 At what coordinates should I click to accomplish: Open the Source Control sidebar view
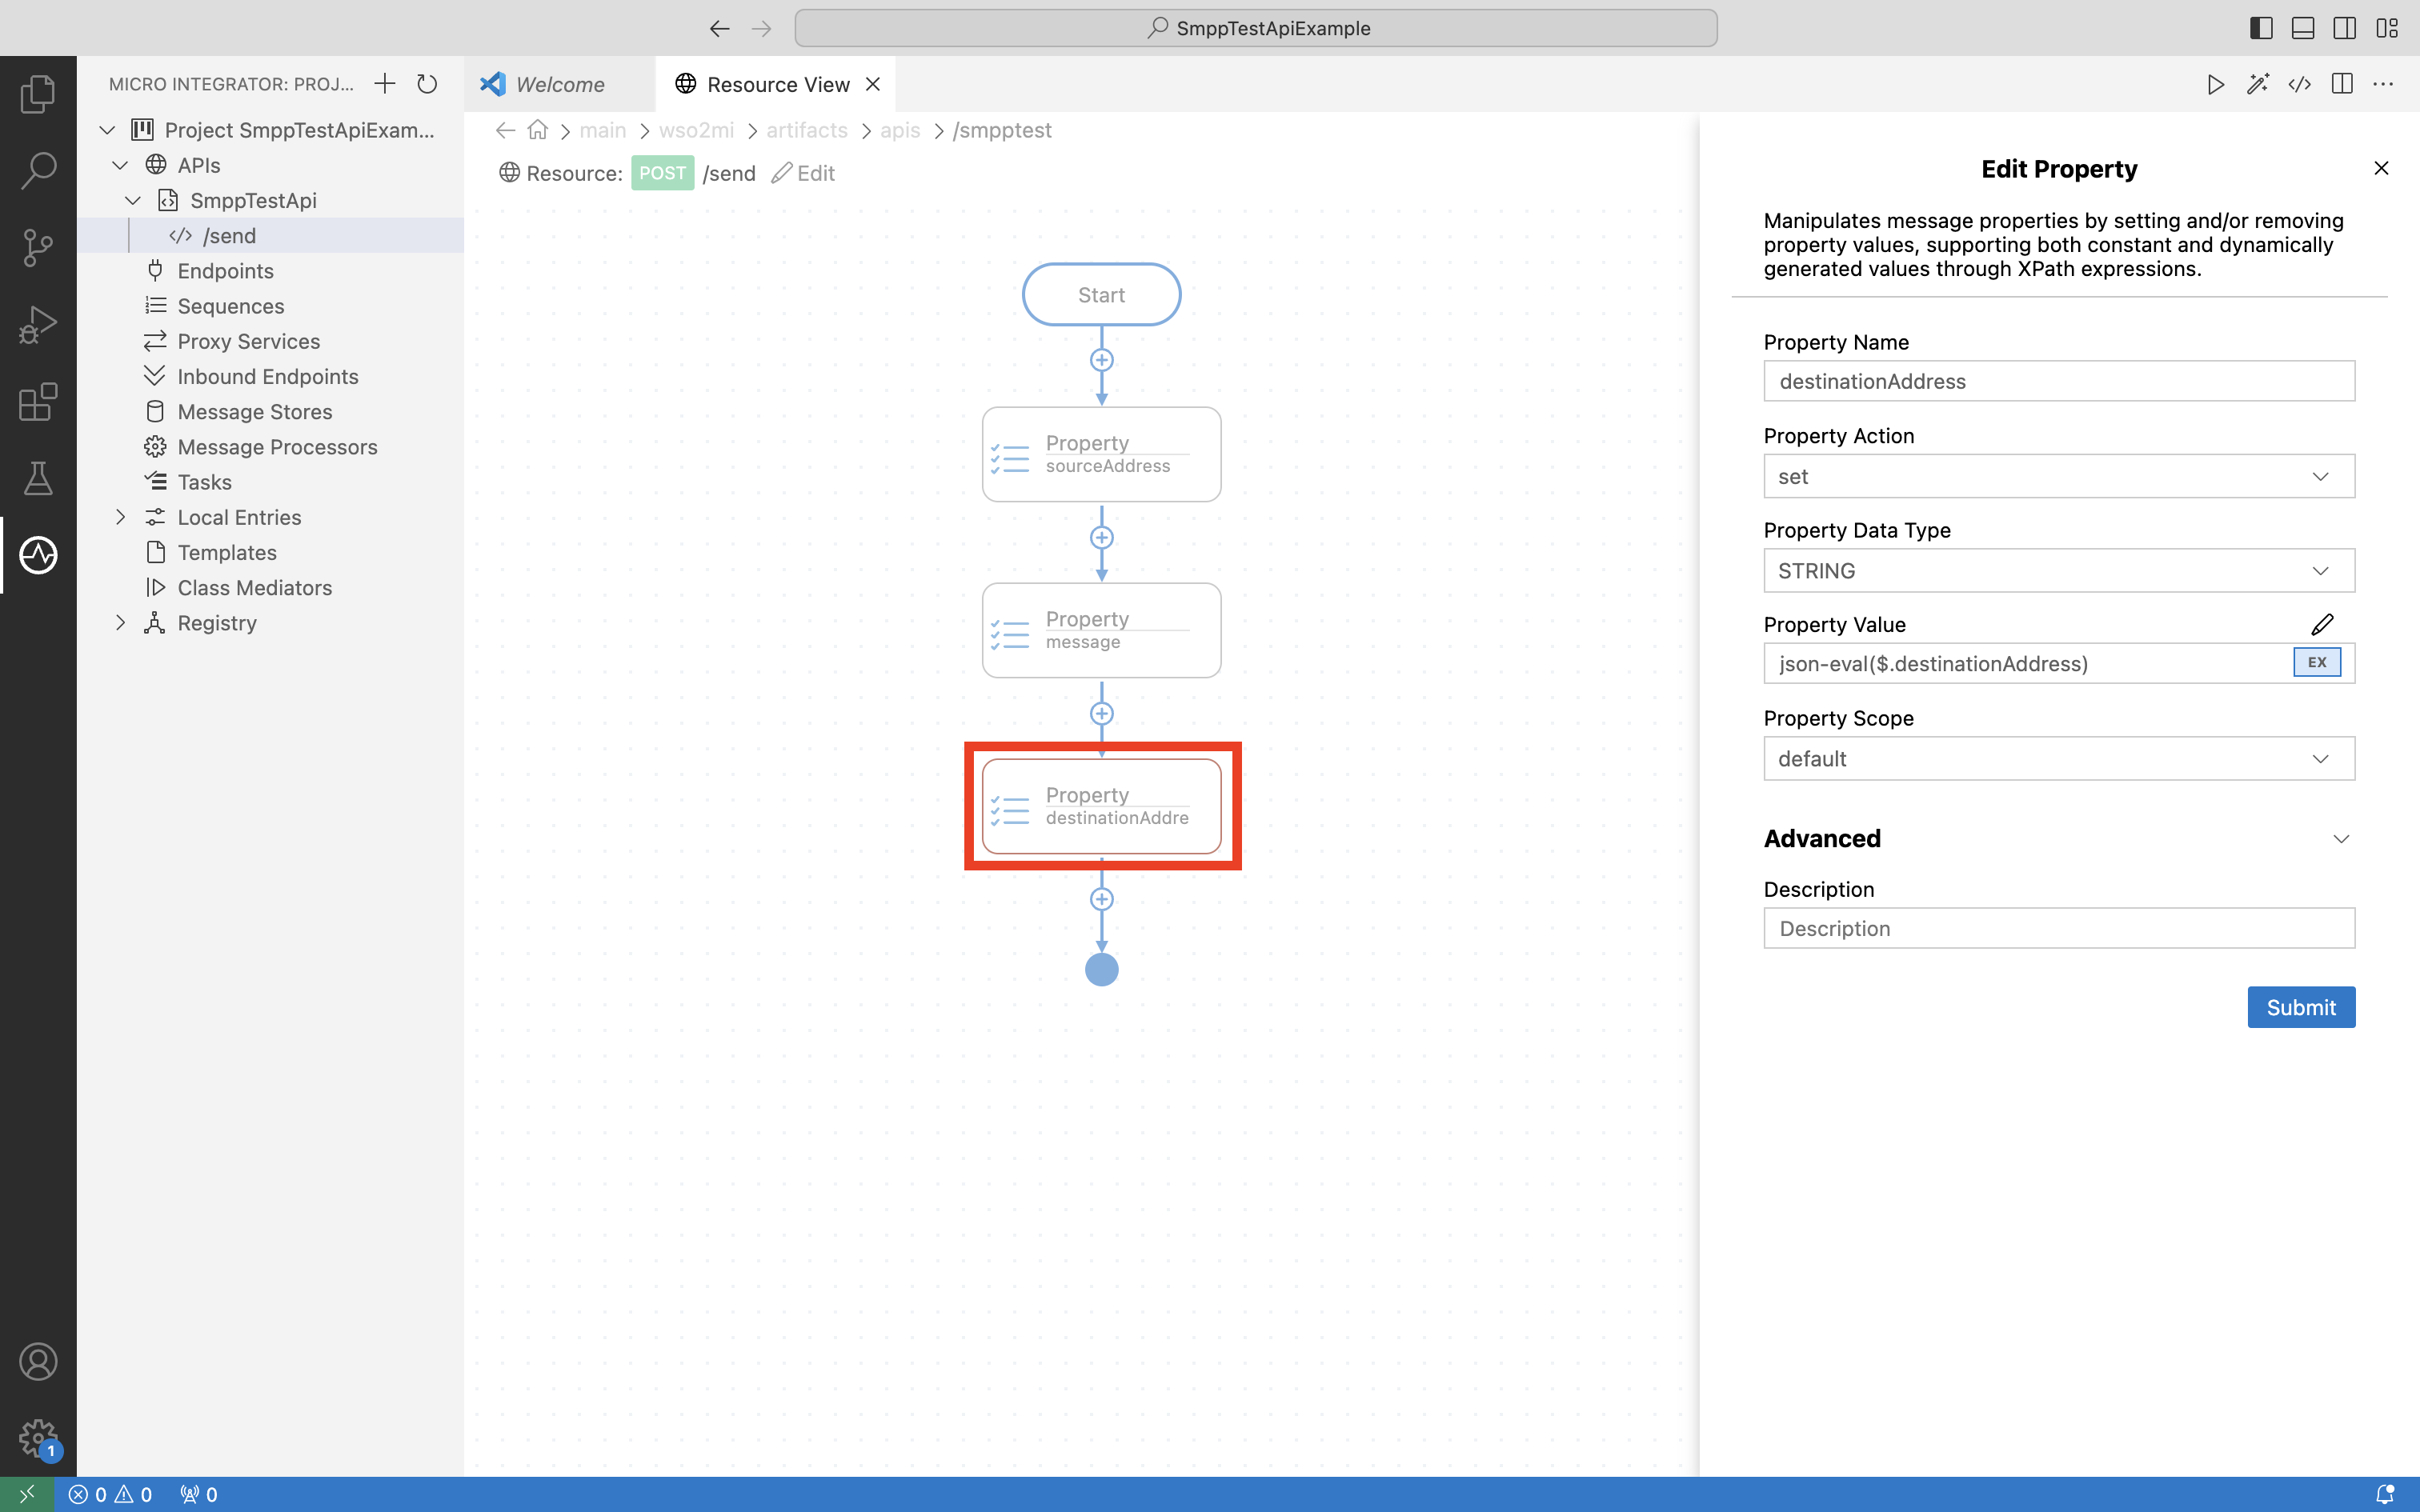38,247
